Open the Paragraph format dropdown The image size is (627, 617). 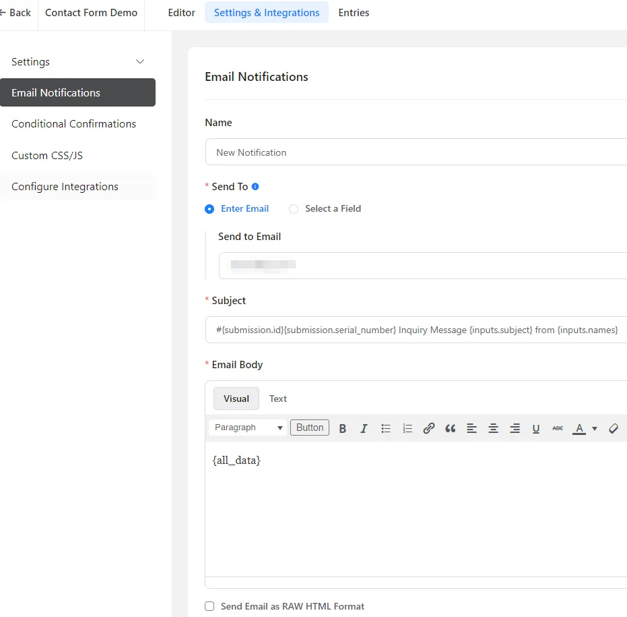249,428
